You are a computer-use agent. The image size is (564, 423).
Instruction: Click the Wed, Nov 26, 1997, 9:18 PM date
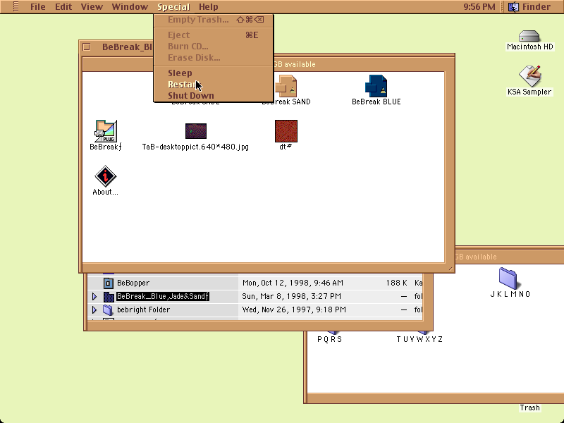tap(294, 309)
